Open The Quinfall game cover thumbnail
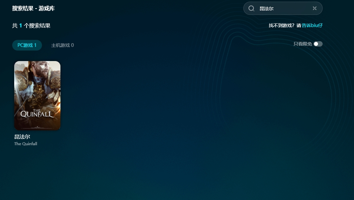Image resolution: width=354 pixels, height=200 pixels. (37, 95)
